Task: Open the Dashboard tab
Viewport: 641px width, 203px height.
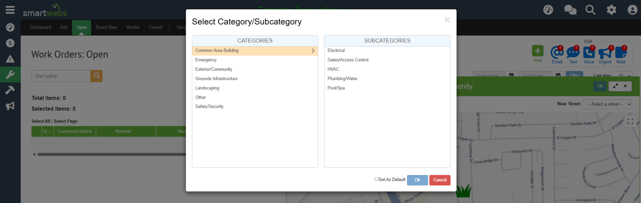Action: [41, 28]
